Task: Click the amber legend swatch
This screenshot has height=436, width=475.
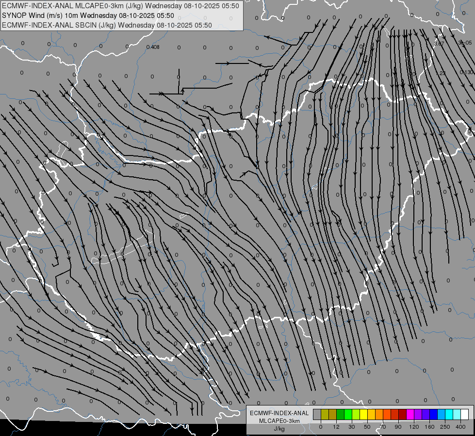Action: [x=371, y=415]
